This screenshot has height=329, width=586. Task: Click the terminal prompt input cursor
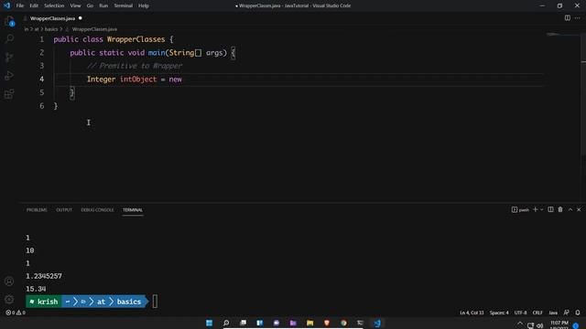point(155,302)
